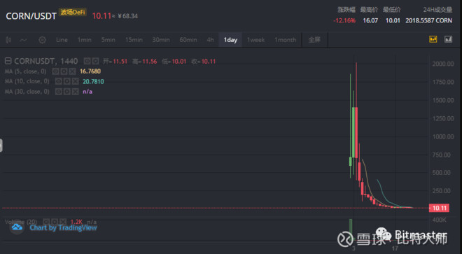
Task: Click the -12.16% change value
Action: (344, 20)
